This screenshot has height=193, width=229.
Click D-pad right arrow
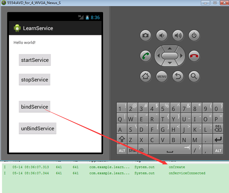point(181,56)
